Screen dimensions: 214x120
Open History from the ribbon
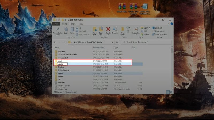(145, 34)
